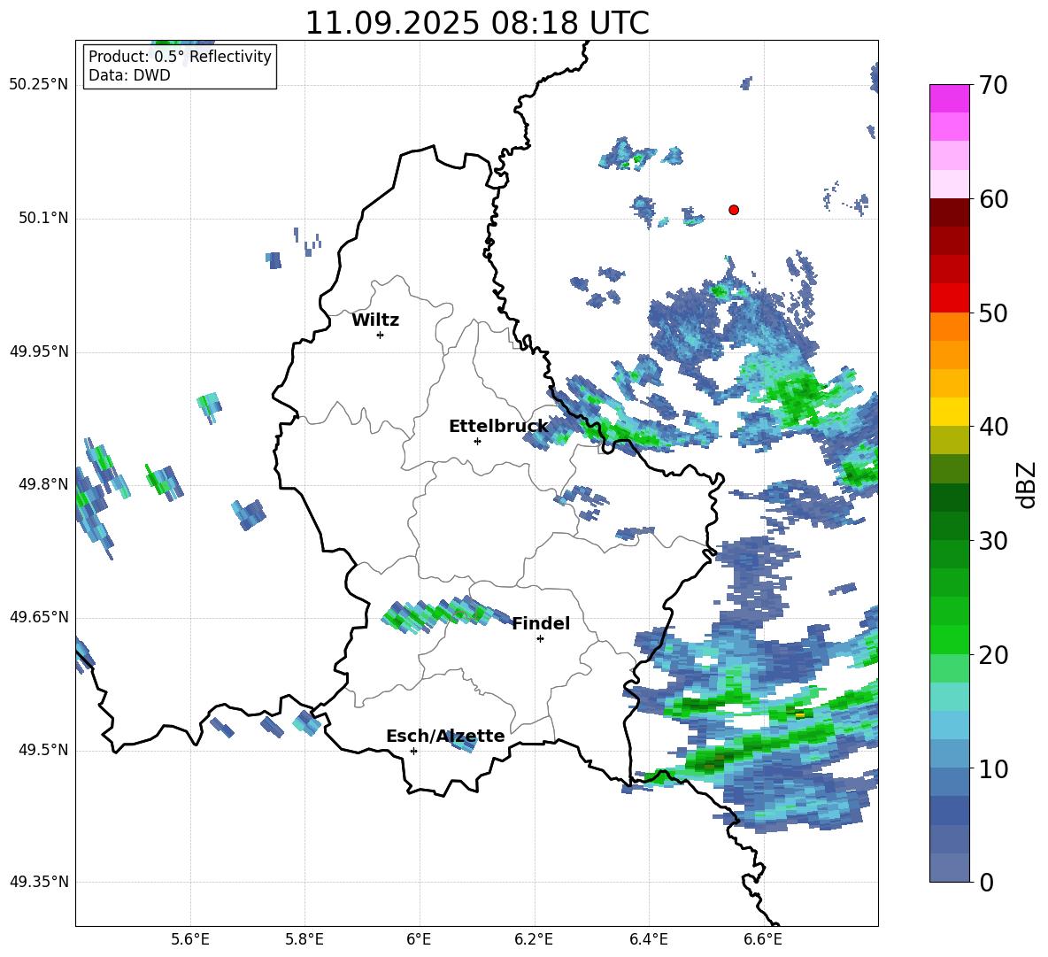Click the 'Data: DWD' text
The width and height of the screenshot is (1048, 957).
(x=129, y=75)
